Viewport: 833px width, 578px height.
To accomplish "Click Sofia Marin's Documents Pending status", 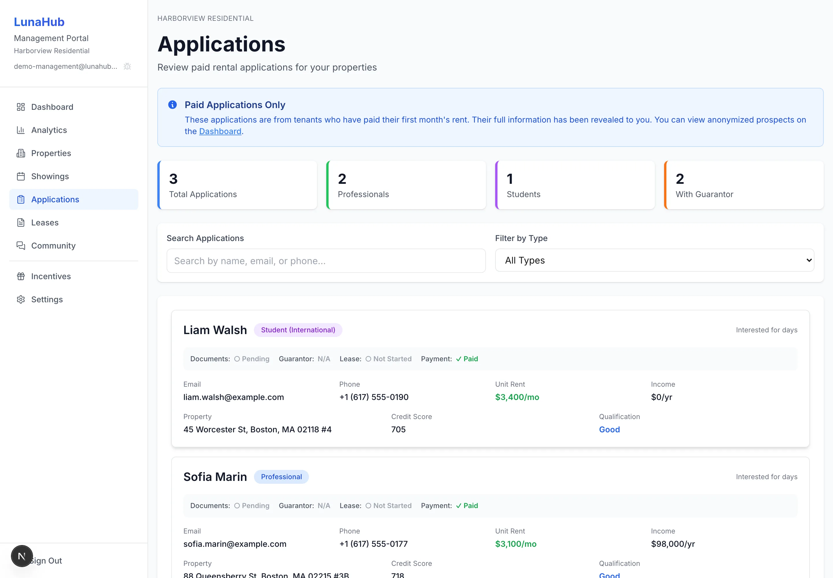I will point(252,505).
